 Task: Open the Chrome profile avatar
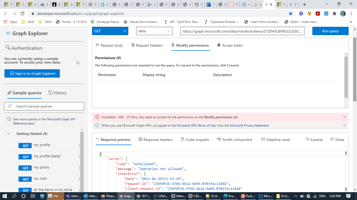[x=343, y=14]
